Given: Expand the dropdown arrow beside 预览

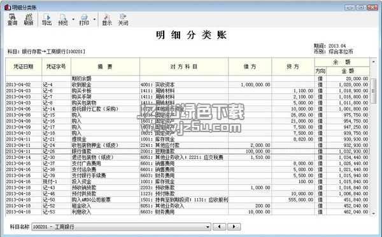Looking at the screenshot, I should [73, 20].
